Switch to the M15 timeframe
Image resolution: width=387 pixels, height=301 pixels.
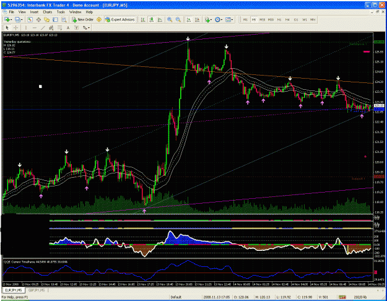point(262,20)
